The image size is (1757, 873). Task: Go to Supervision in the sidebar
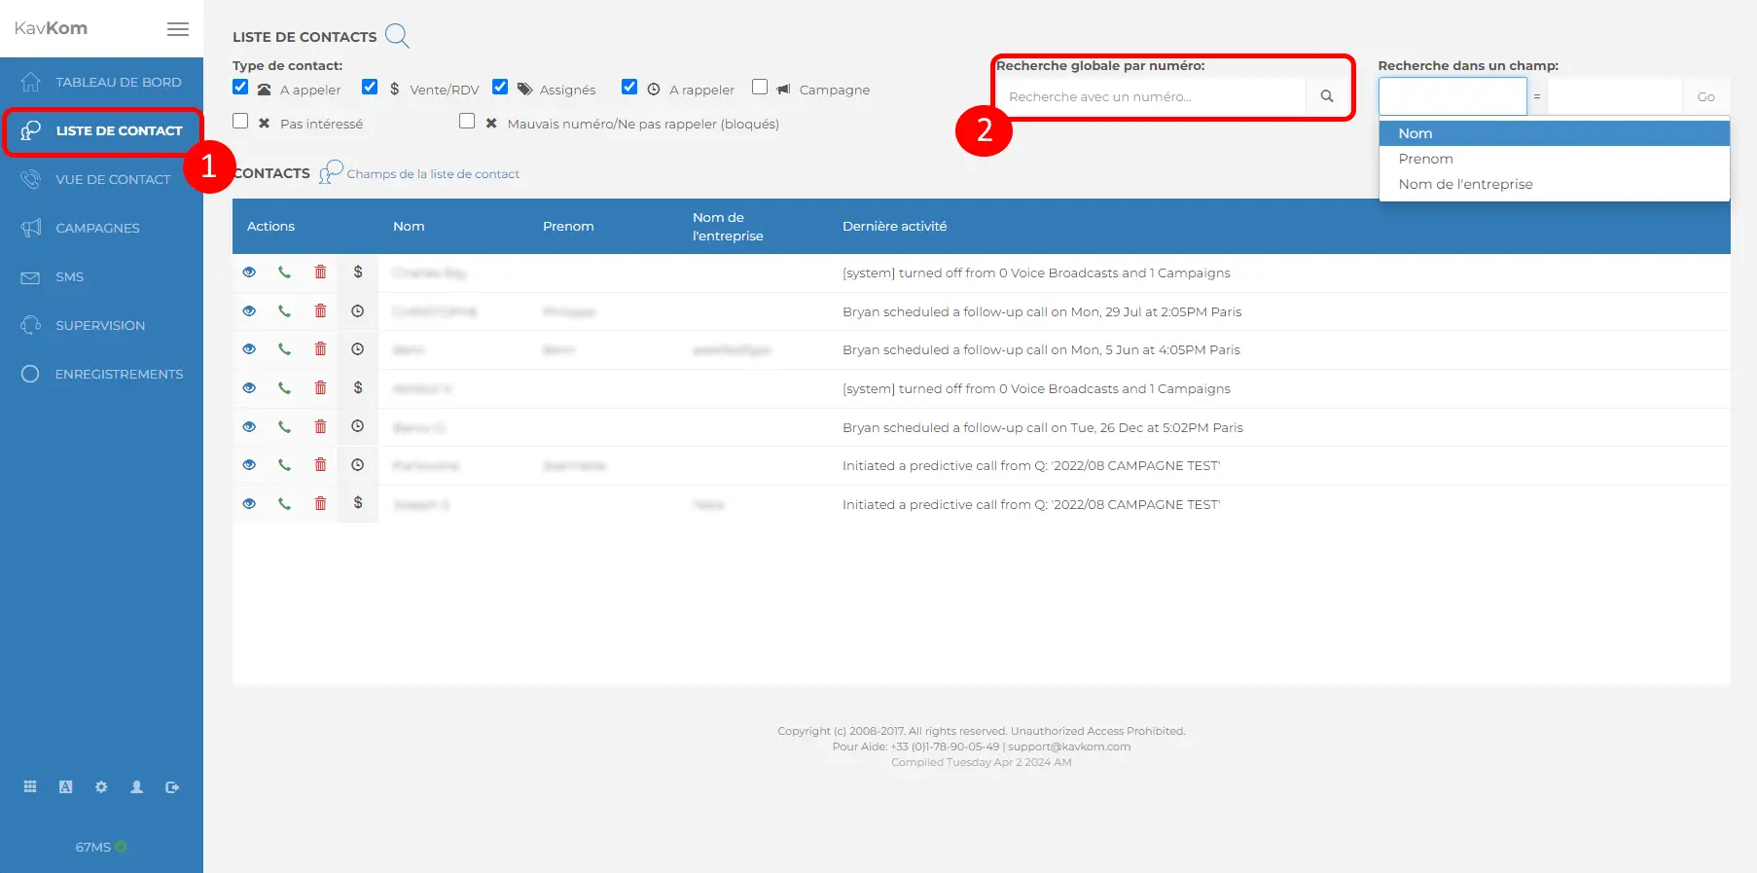(x=99, y=325)
